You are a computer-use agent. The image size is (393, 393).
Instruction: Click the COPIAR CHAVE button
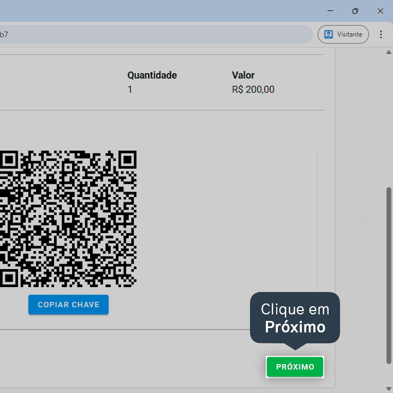coord(68,305)
